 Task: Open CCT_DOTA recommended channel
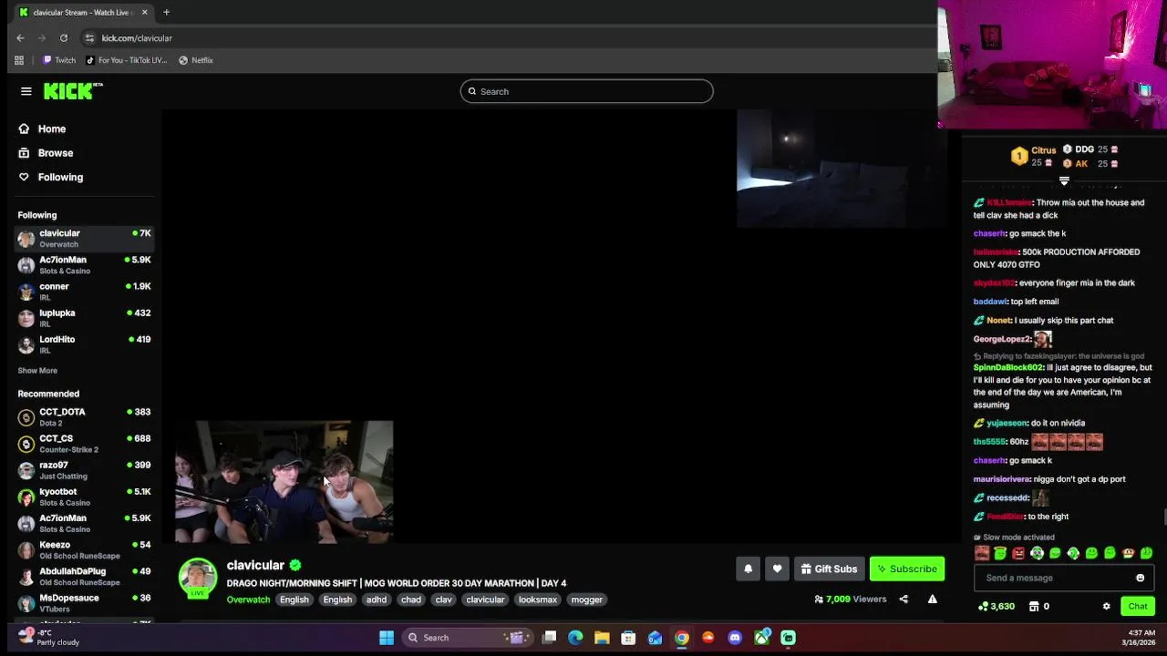(84, 416)
